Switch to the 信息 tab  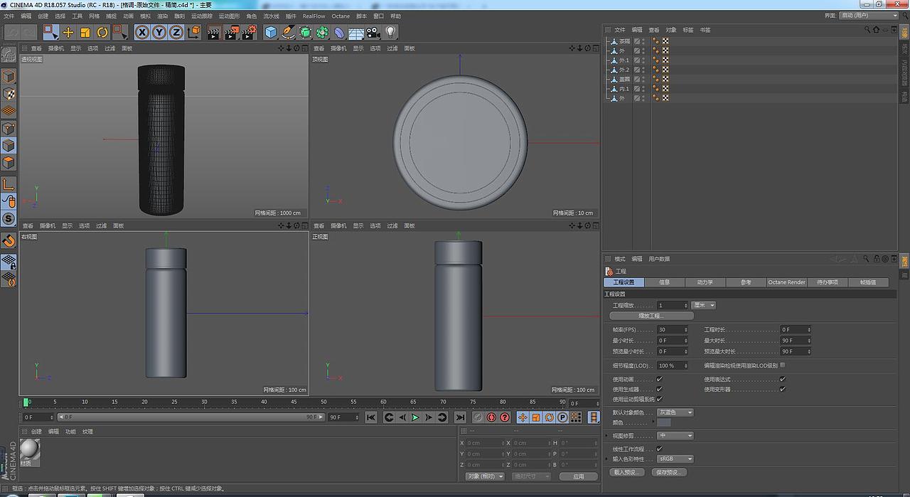[x=664, y=282]
